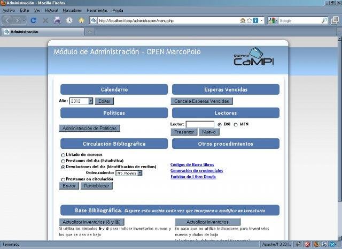342x249 pixels.
Task: Click the Apache/1.3.20 status bar entry
Action: [x=276, y=244]
